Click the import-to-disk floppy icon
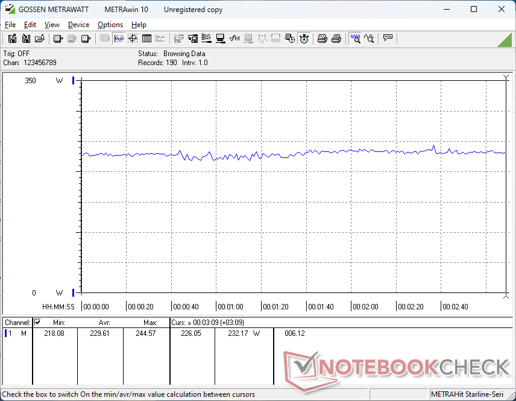This screenshot has height=401, width=516. pyautogui.click(x=26, y=39)
